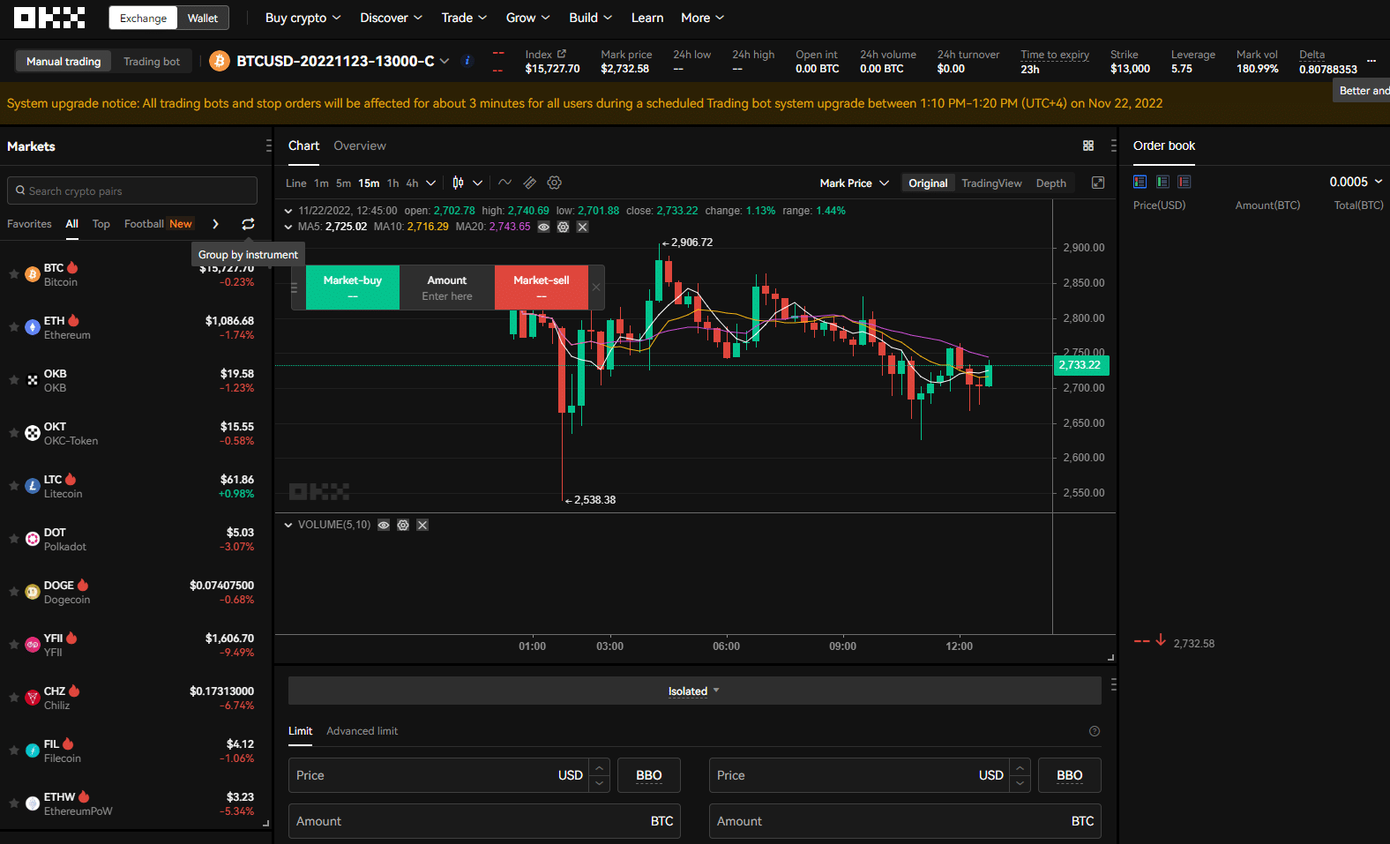Screen dimensions: 1390x844
Task: Show more market category tabs arrow
Action: click(x=215, y=224)
